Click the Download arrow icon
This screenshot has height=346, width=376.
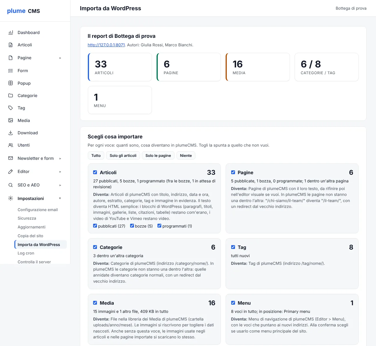click(x=11, y=133)
